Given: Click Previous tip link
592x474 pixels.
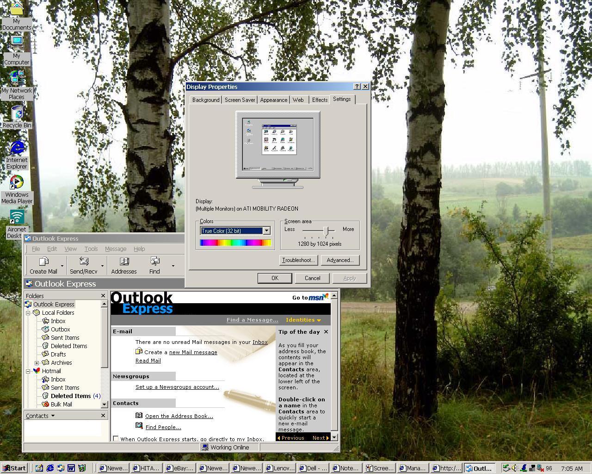Looking at the screenshot, I should coord(290,438).
